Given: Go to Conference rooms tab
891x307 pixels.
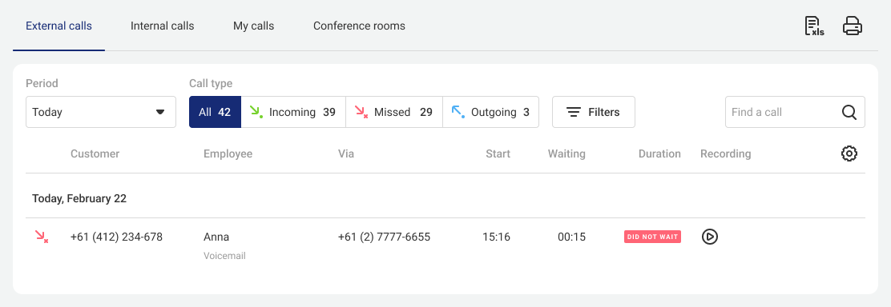Looking at the screenshot, I should [359, 26].
